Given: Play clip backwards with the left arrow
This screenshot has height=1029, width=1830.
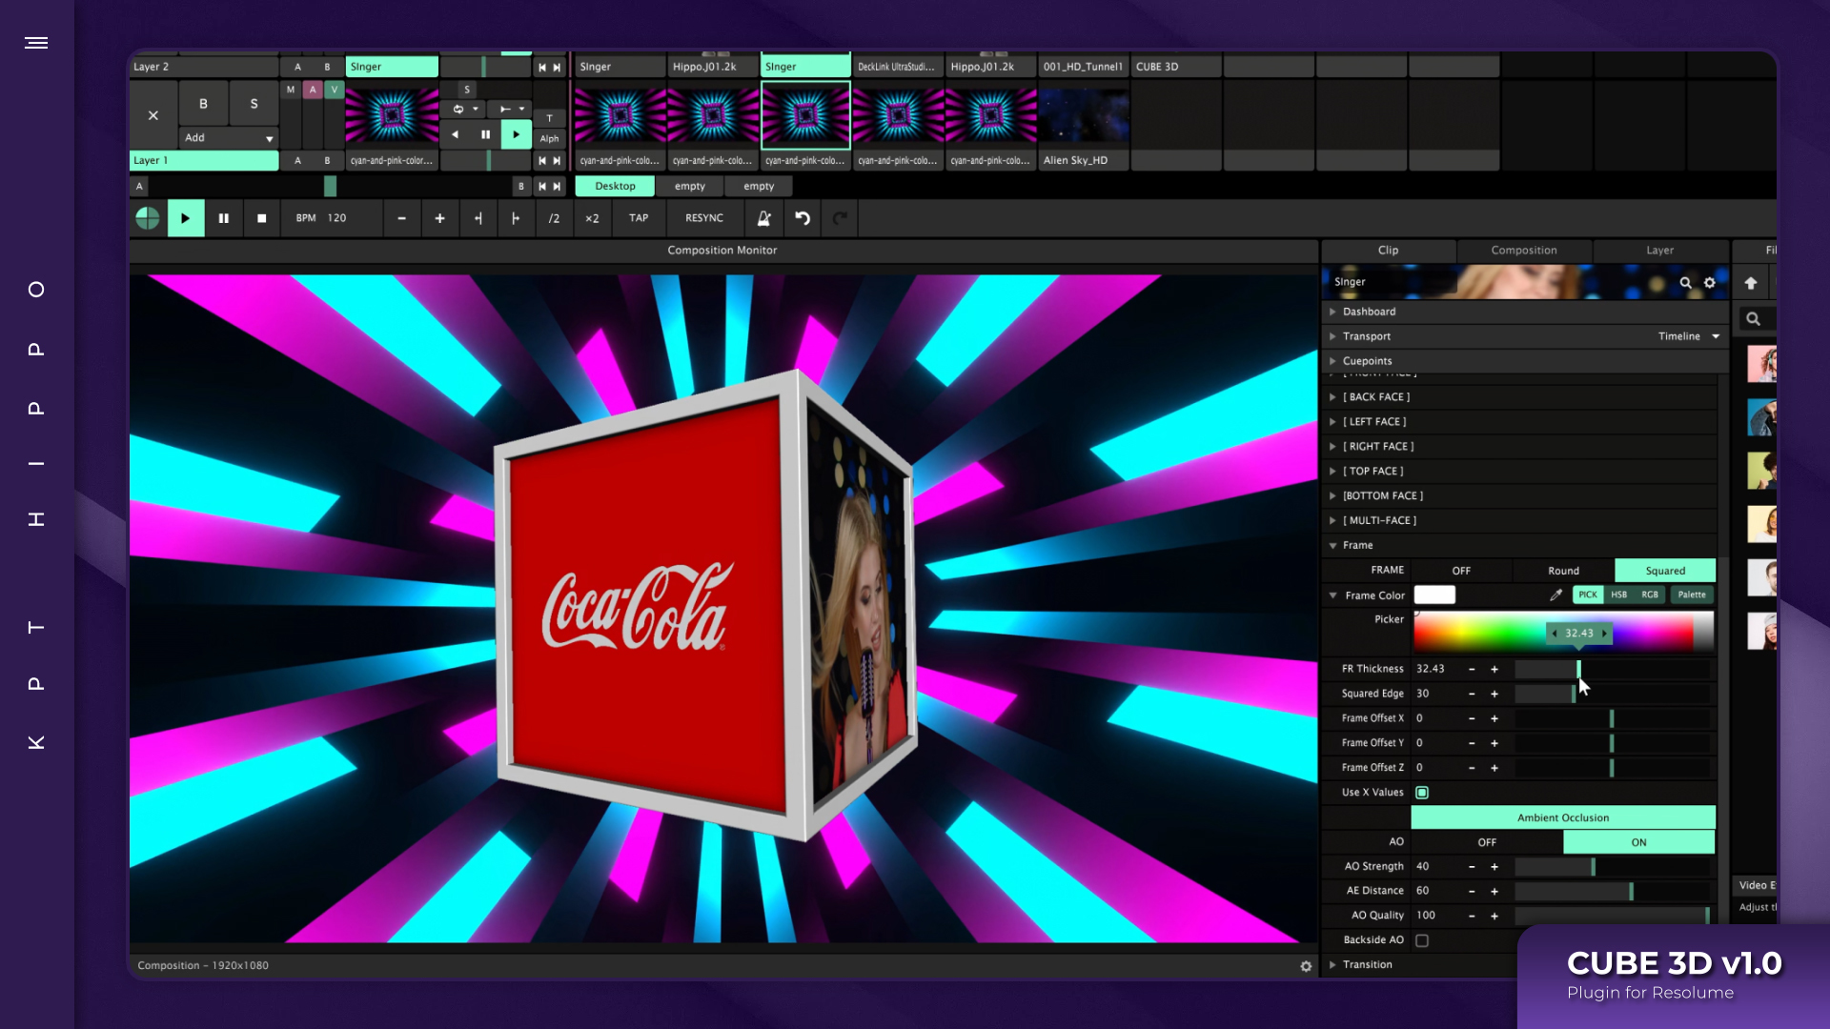Looking at the screenshot, I should coord(456,134).
